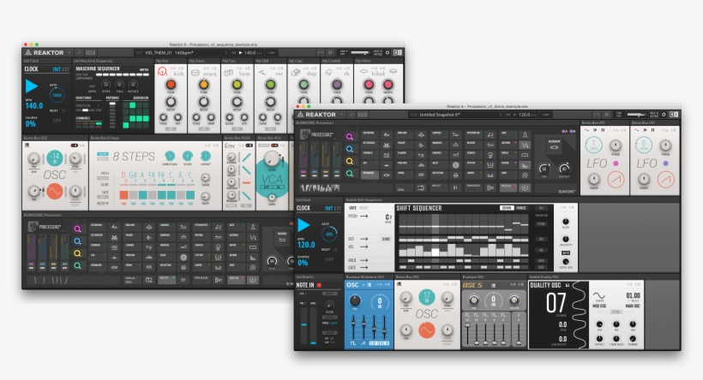Toggle SYNC in Duality OSC
The image size is (703, 380).
pyautogui.click(x=616, y=312)
